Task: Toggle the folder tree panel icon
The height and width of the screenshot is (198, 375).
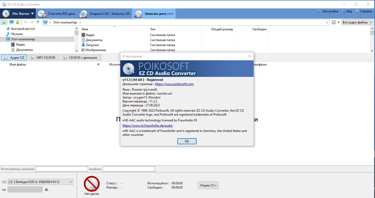Action: pyautogui.click(x=4, y=22)
